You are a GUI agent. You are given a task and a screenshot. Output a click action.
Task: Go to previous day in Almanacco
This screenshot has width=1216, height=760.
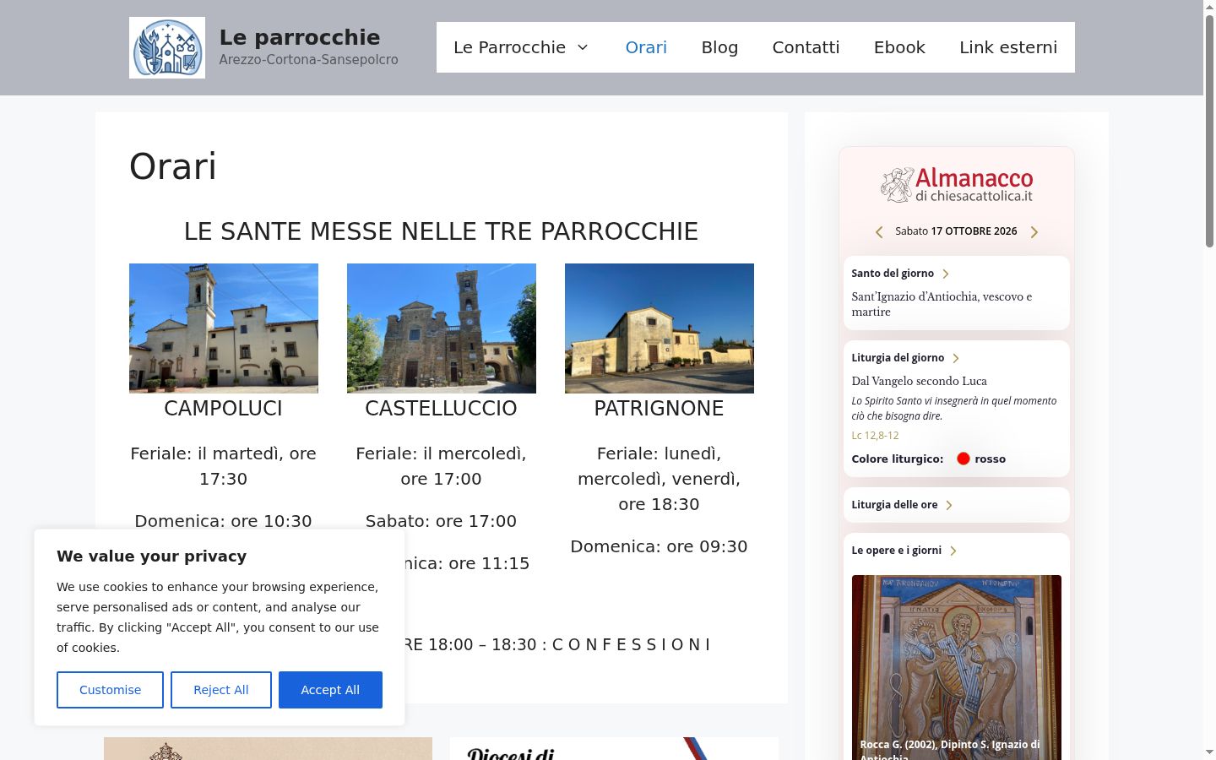tap(879, 232)
